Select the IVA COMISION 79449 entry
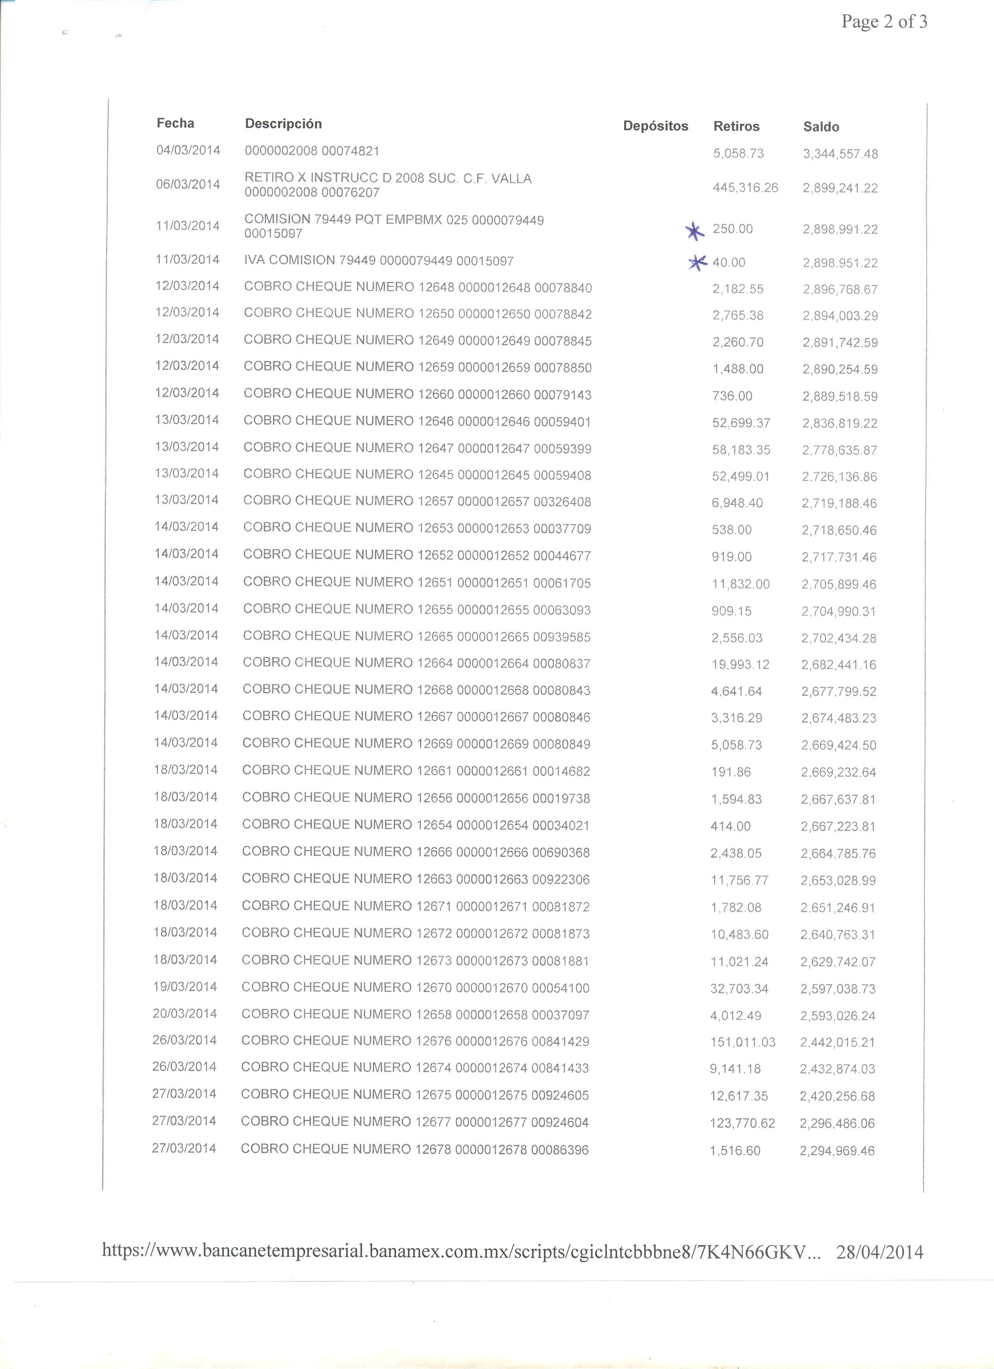The image size is (994, 1369). tap(379, 261)
